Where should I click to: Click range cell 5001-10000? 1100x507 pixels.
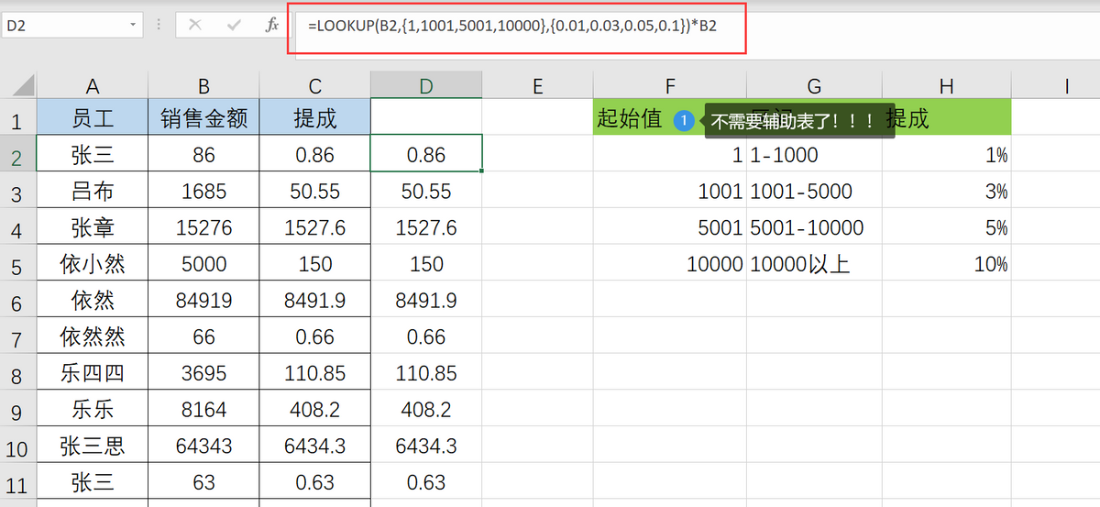[x=815, y=227]
